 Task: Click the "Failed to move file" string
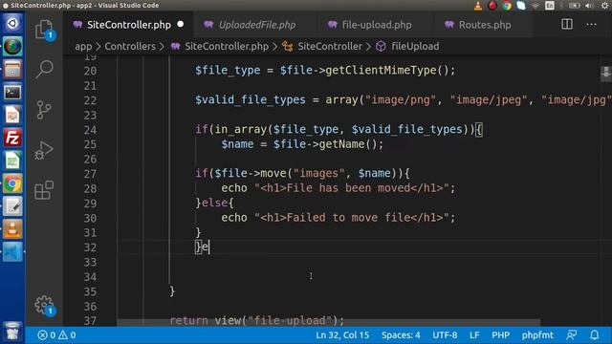point(352,218)
